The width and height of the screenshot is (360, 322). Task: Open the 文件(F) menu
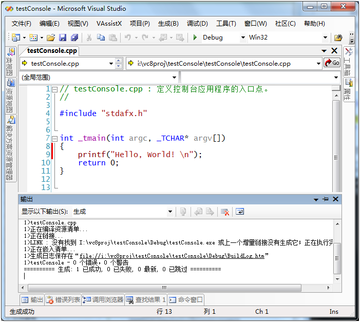coord(22,24)
